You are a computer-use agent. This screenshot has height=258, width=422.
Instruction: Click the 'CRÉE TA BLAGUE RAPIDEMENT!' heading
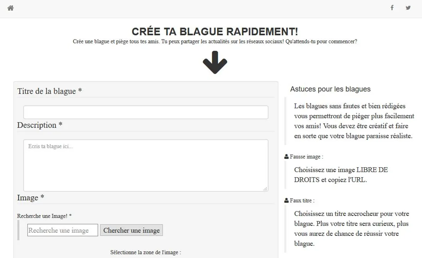pyautogui.click(x=215, y=31)
